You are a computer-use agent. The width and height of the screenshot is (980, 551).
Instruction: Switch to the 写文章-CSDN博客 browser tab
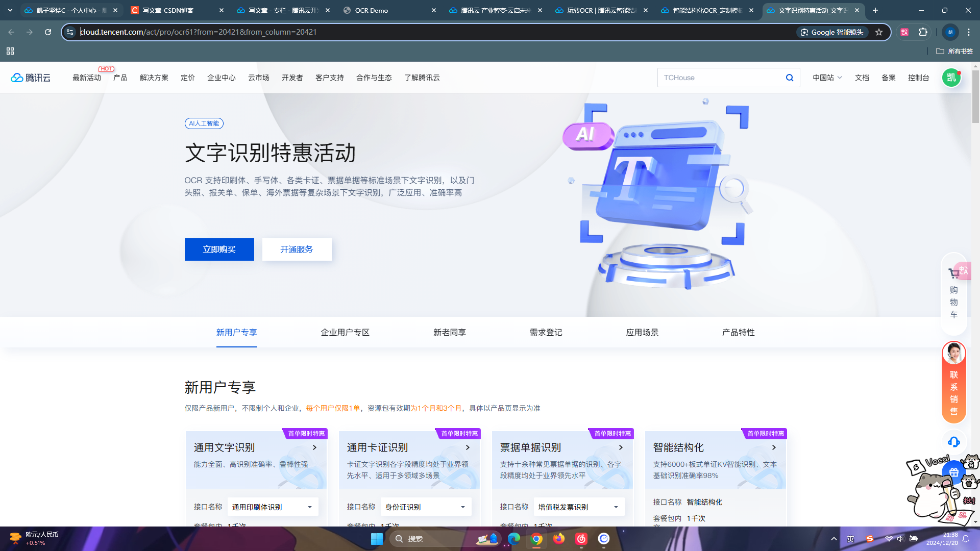pyautogui.click(x=178, y=10)
